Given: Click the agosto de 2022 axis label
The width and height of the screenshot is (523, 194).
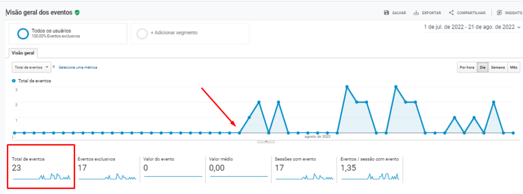Looking at the screenshot, I should [x=317, y=137].
